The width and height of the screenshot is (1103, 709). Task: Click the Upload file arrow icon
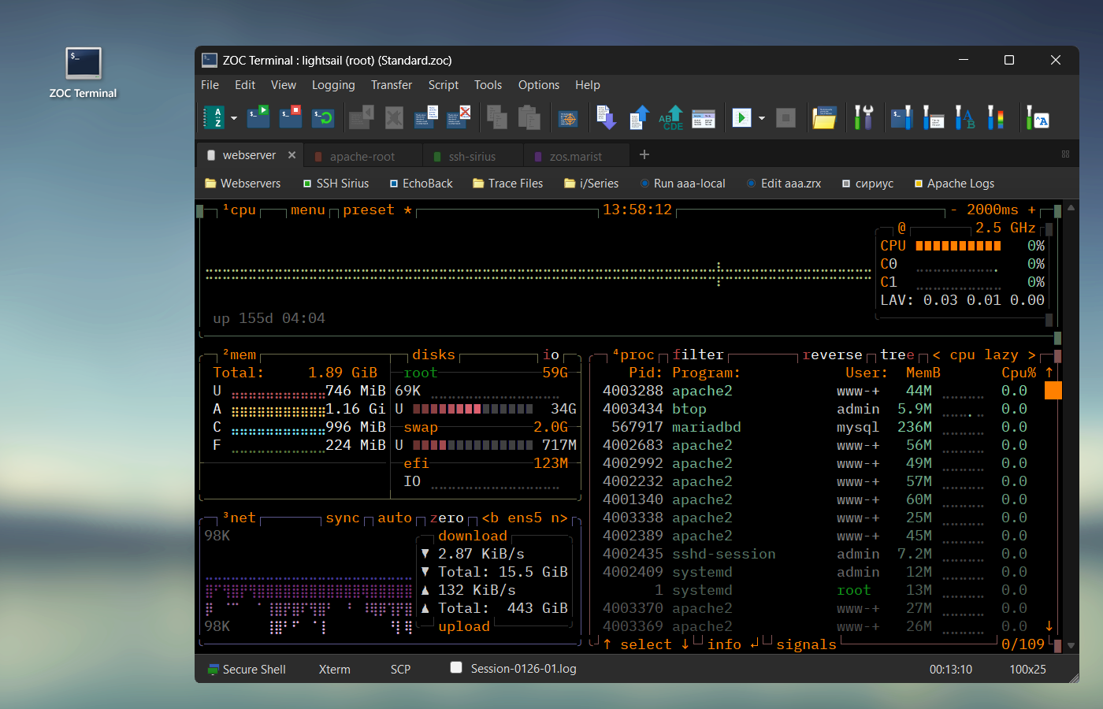coord(639,118)
